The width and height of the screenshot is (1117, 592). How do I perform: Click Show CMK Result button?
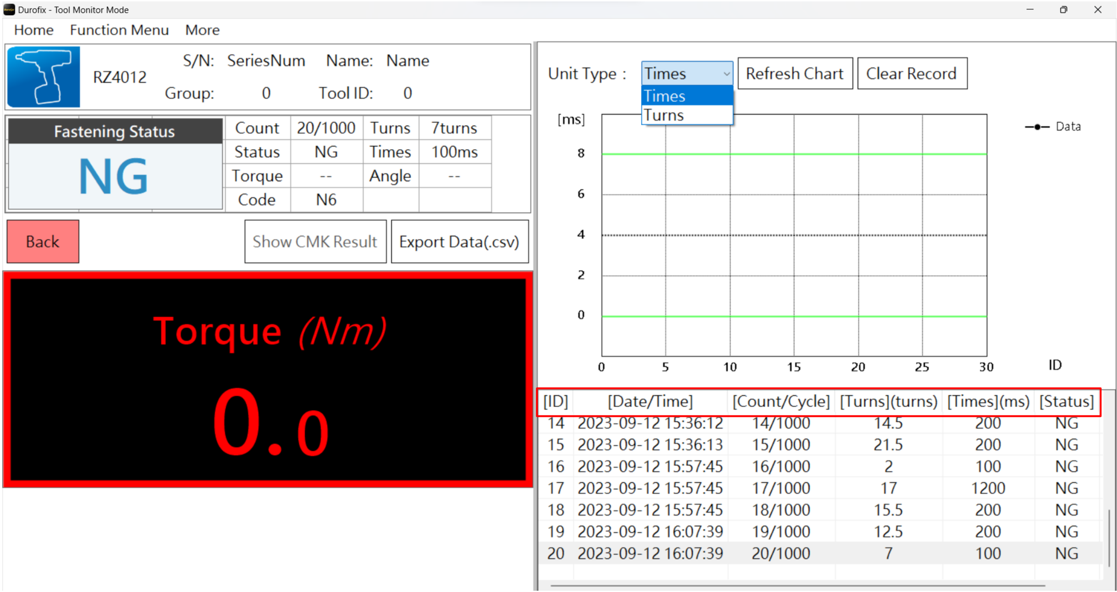[x=315, y=242]
